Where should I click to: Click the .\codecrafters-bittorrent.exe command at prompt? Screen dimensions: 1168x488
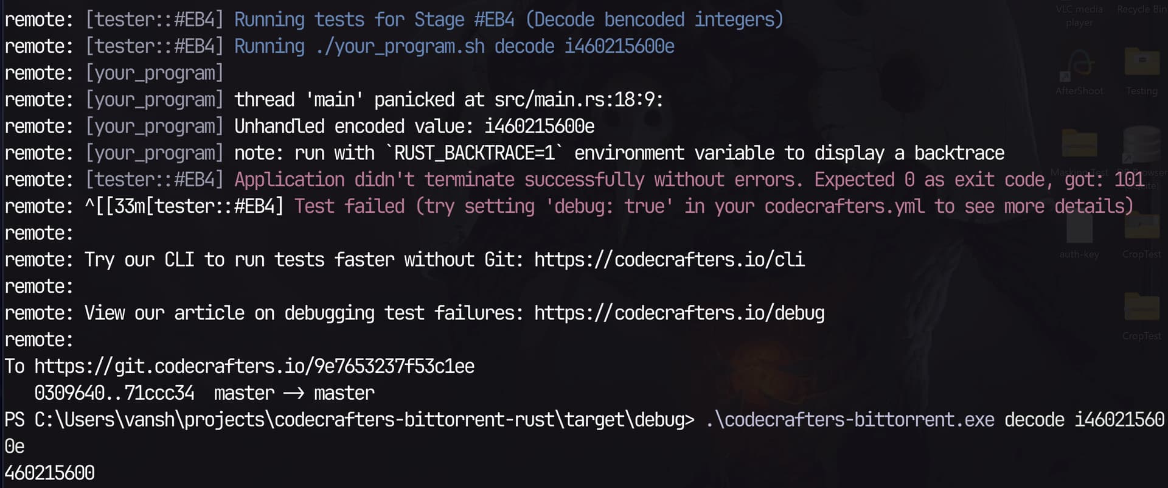pyautogui.click(x=850, y=420)
